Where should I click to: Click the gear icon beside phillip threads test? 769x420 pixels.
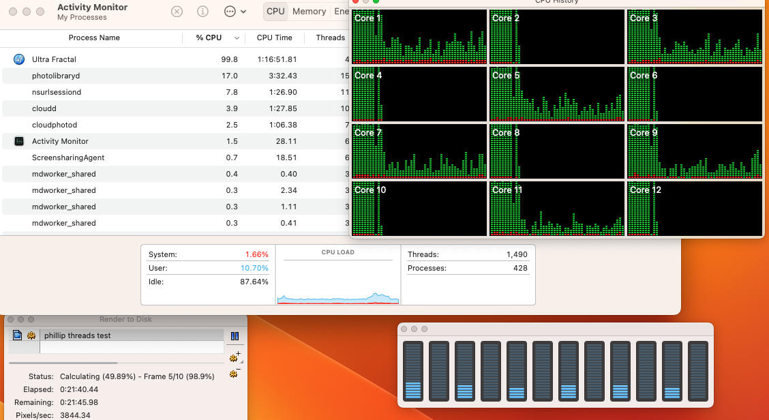[x=31, y=335]
